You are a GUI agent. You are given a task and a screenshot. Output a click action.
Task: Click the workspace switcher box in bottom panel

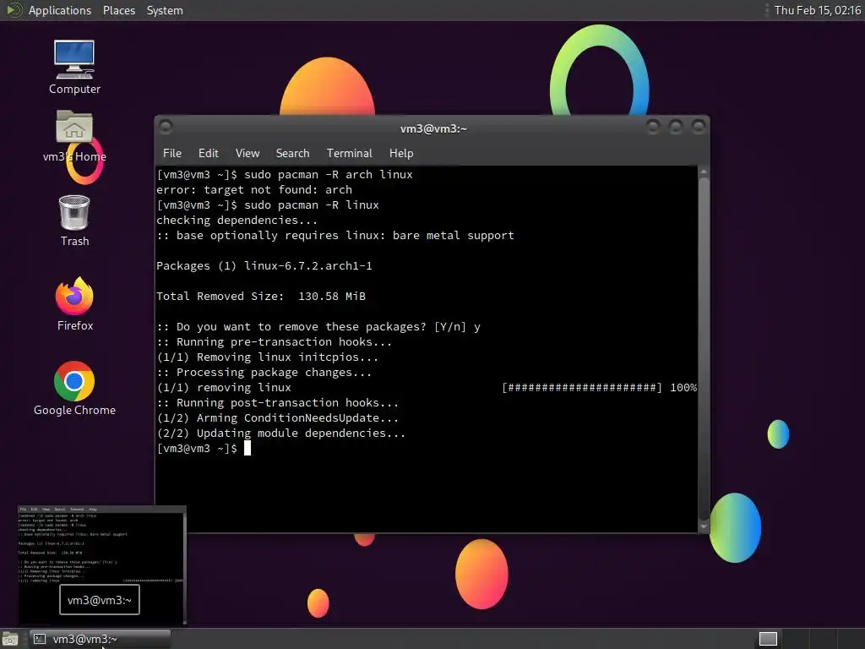[x=768, y=639]
